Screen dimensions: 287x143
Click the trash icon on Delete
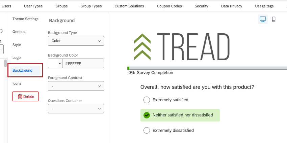[20, 97]
